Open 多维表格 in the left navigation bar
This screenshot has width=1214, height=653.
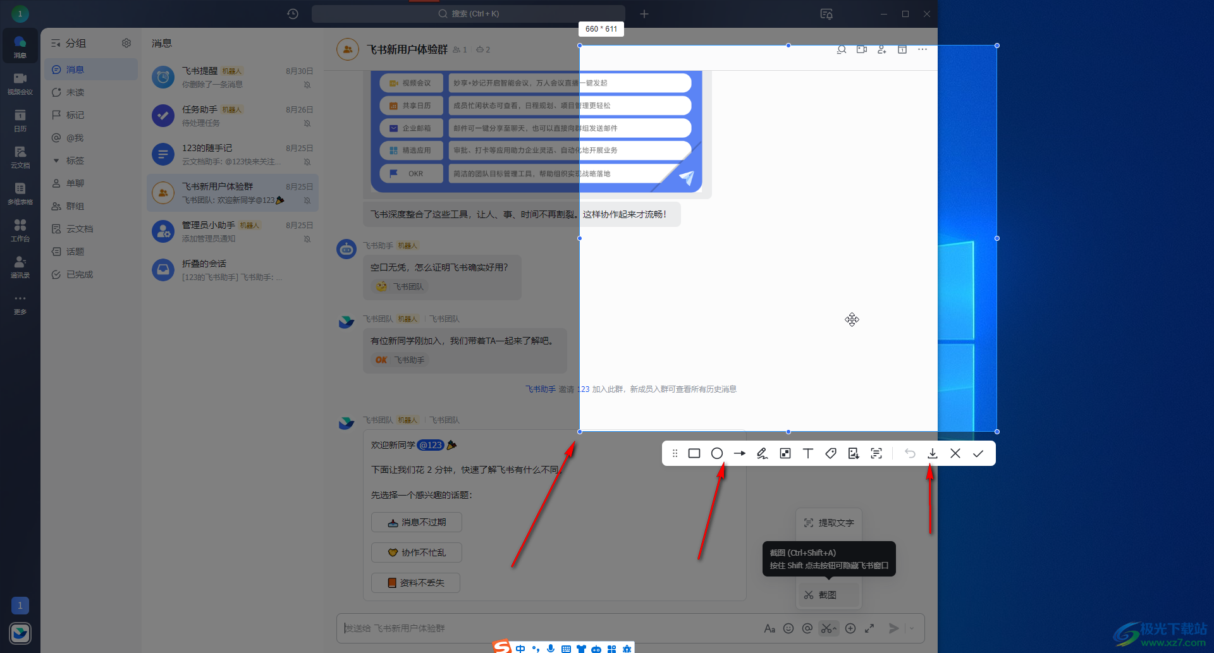(x=20, y=193)
